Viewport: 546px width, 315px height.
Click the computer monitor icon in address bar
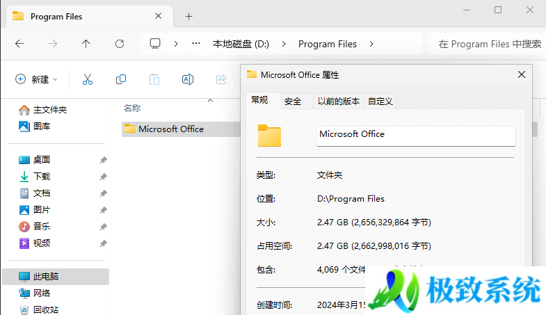coord(155,44)
